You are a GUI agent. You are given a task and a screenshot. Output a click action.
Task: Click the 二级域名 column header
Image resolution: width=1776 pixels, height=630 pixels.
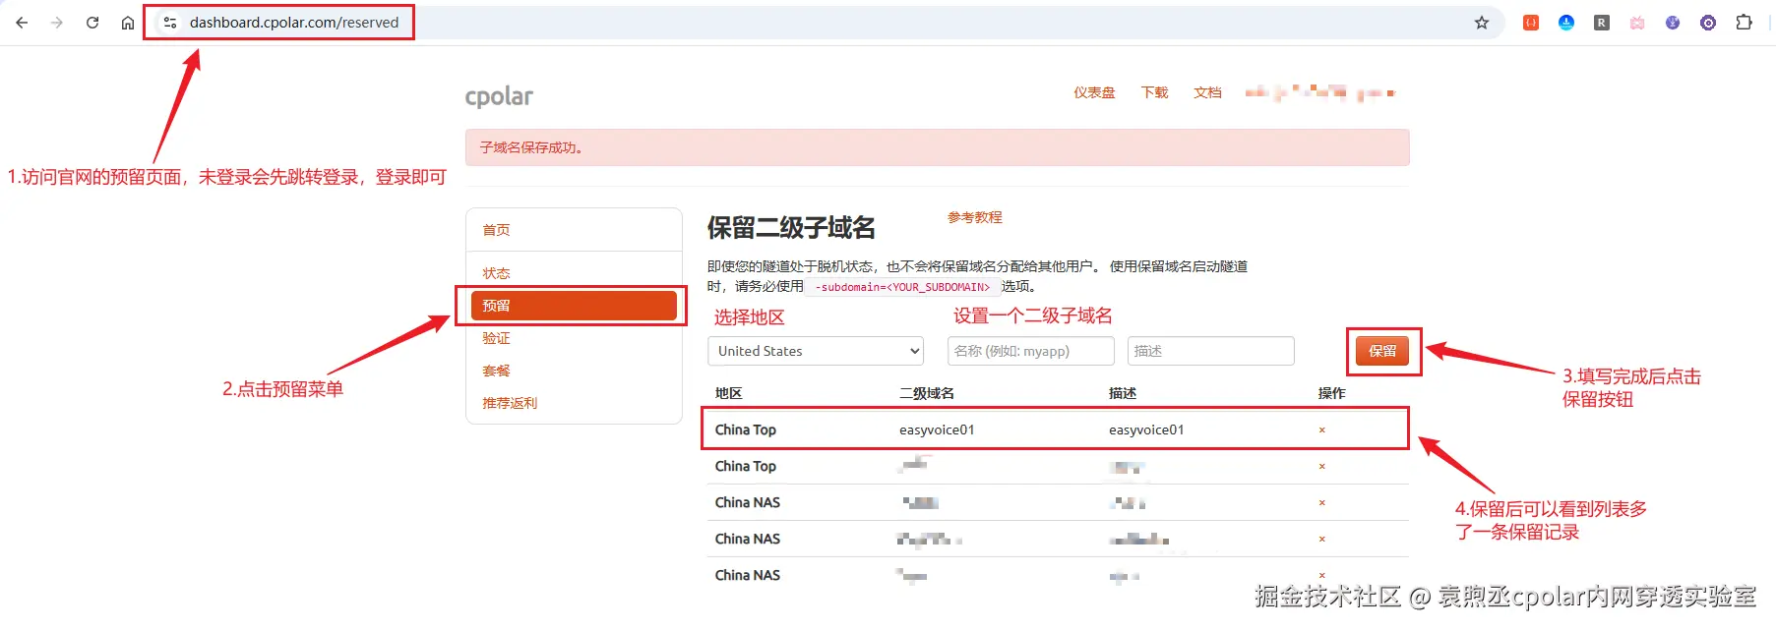(927, 393)
